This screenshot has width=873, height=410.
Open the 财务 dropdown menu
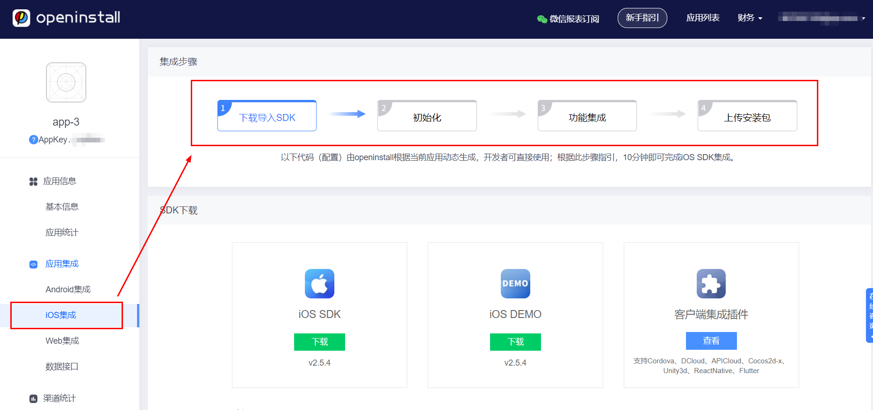click(750, 18)
